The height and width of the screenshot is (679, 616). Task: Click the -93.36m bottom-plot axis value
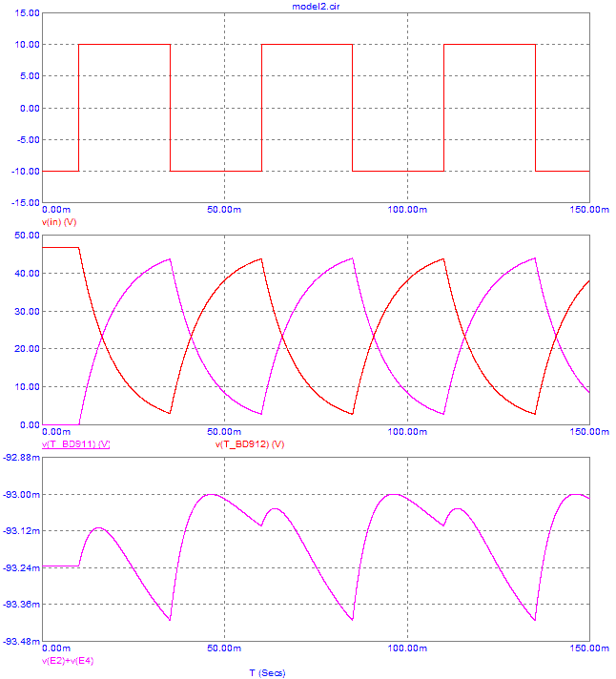tap(22, 604)
